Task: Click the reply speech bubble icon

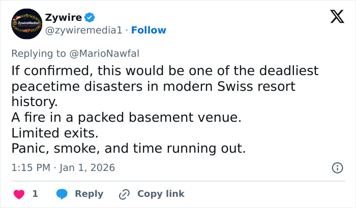Action: pyautogui.click(x=62, y=194)
